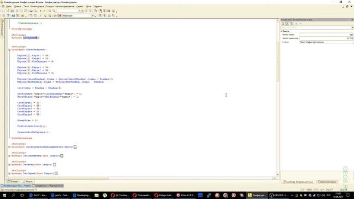Open the Дополнительно panel tab
Viewport: 354px width, 199px height.
pos(327,182)
